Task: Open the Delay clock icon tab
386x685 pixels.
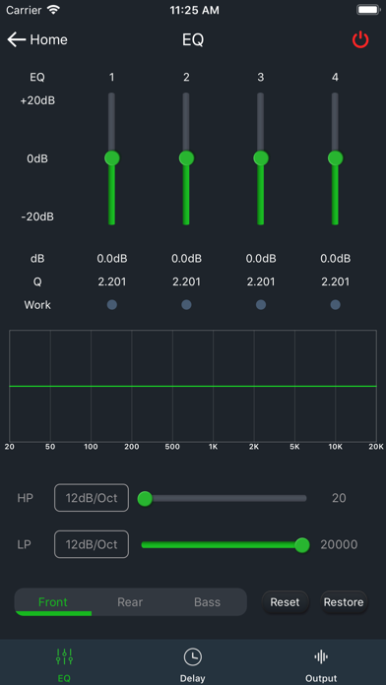Action: point(192,656)
